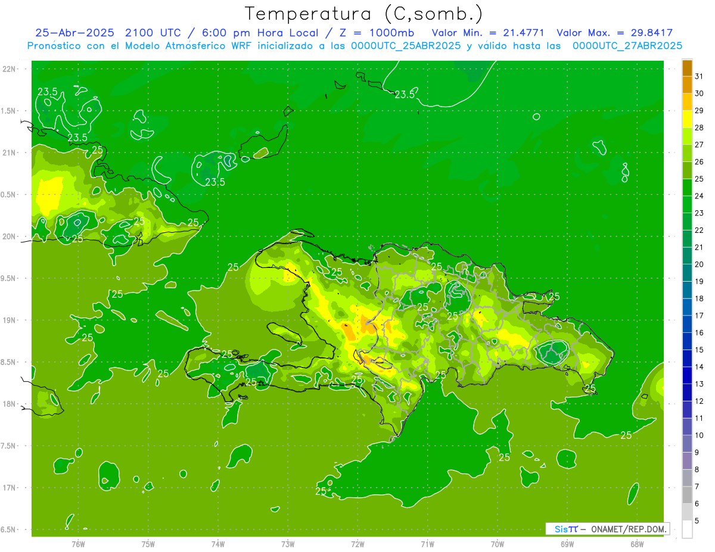The image size is (715, 552).
Task: Click the "Z = 1000mb" level text
Action: click(377, 33)
